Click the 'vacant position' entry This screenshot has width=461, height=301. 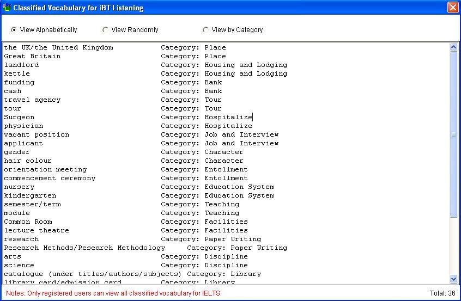[x=37, y=135]
